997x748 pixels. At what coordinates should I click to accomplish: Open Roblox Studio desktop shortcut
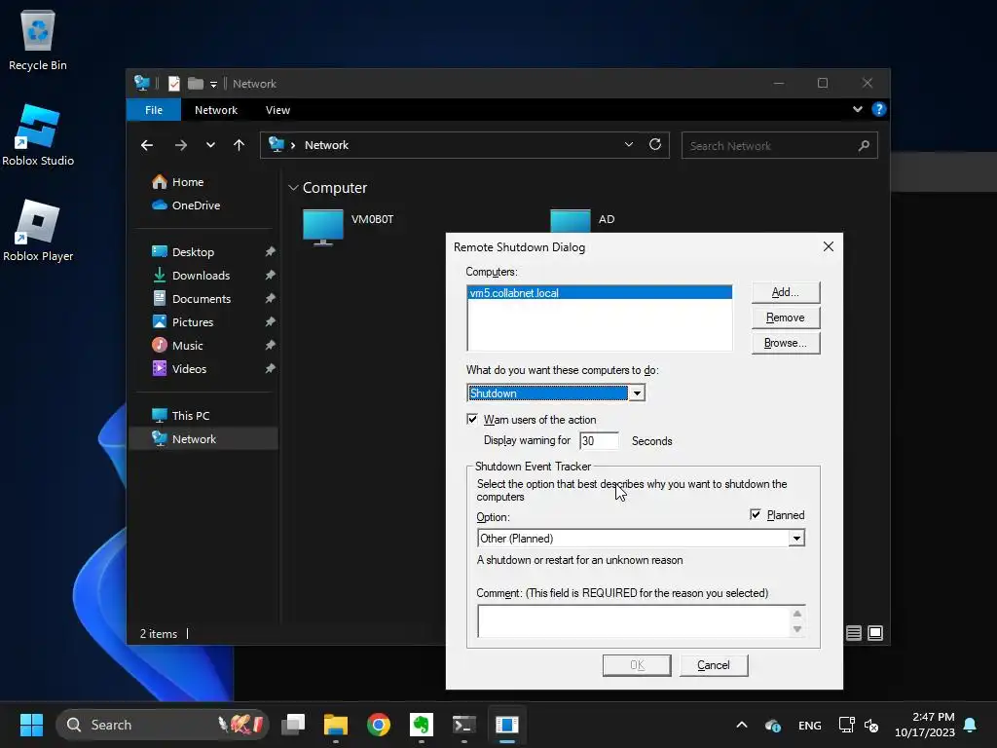pyautogui.click(x=38, y=134)
